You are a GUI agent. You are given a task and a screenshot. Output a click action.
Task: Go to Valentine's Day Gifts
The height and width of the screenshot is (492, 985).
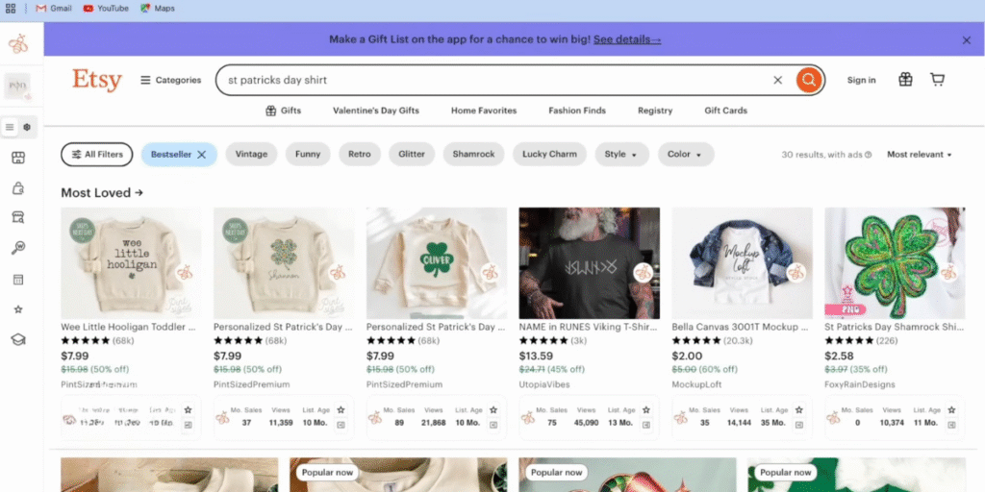point(376,111)
